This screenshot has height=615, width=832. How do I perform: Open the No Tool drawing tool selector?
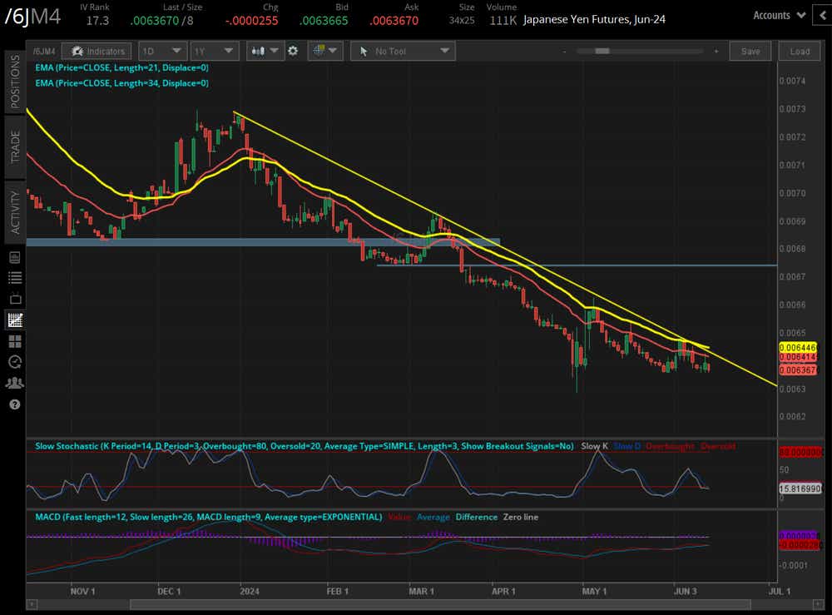tap(403, 52)
